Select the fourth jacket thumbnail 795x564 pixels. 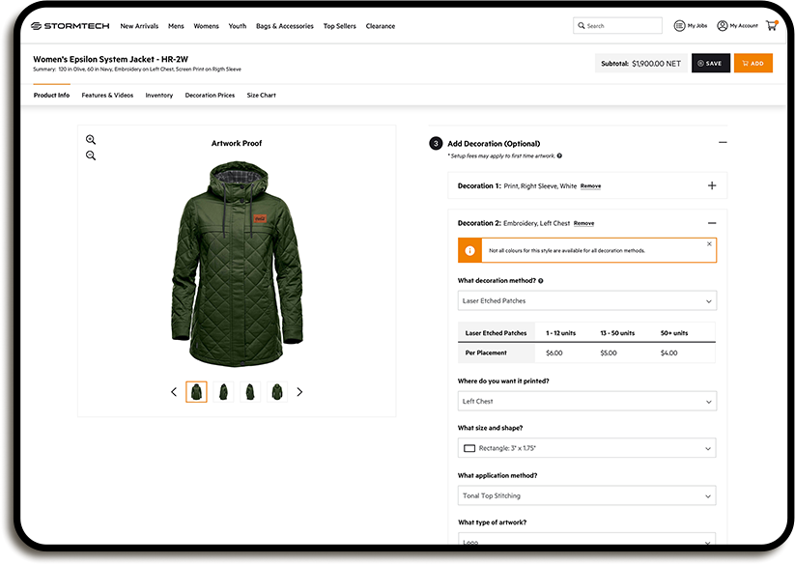click(x=277, y=392)
